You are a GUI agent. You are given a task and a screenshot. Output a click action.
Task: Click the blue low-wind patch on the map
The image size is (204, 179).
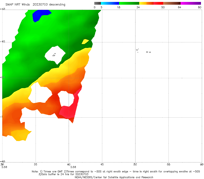(40, 15)
